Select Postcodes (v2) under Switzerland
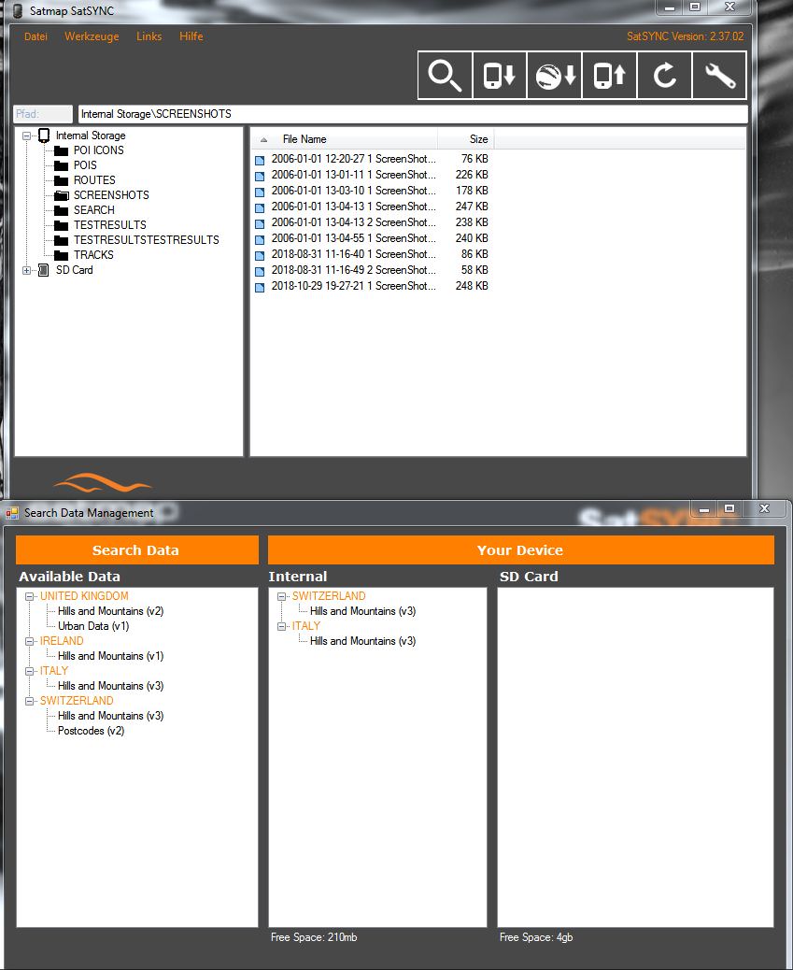Viewport: 793px width, 970px height. tap(91, 731)
